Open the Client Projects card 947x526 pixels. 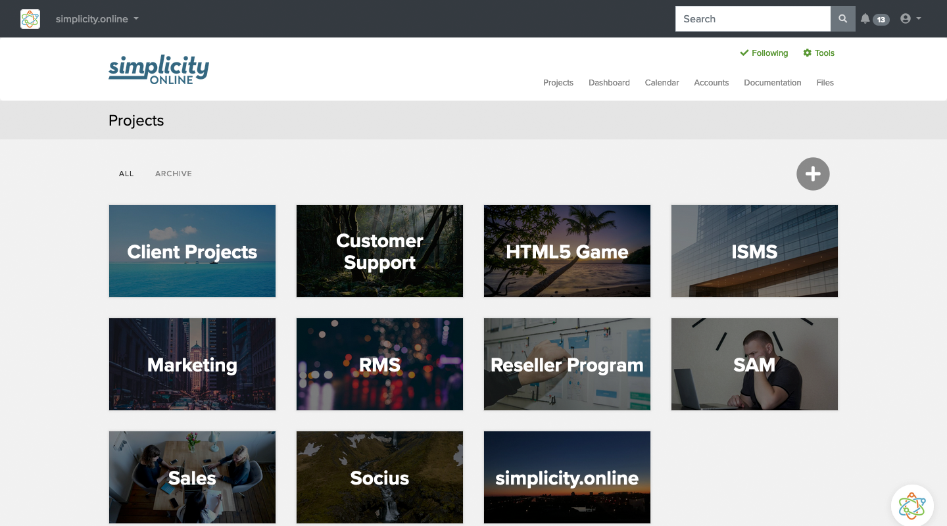(192, 251)
